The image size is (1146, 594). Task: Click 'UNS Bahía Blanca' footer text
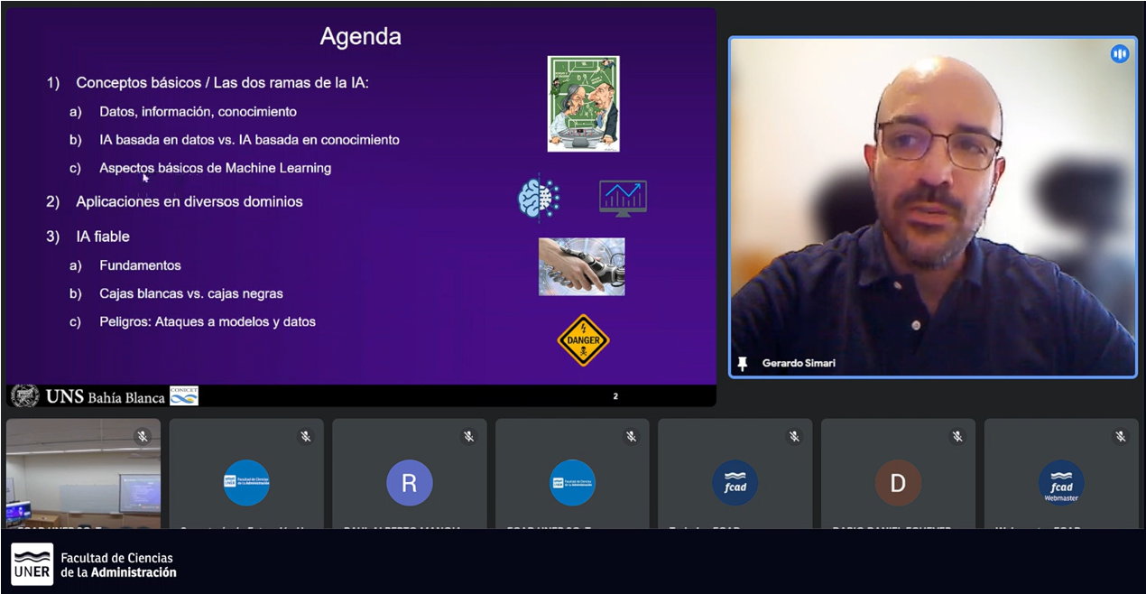(105, 396)
